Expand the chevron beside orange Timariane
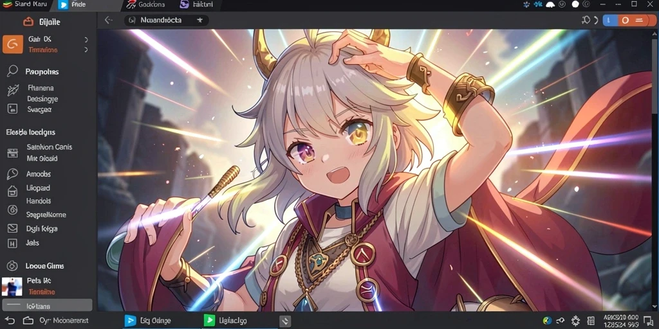 click(86, 49)
